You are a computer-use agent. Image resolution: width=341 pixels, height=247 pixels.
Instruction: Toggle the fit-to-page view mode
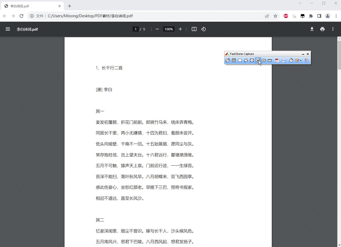point(194,29)
